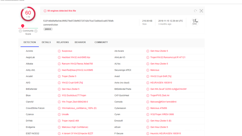Click the community score bar
Image resolution: width=242 pixels, height=136 pixels.
pos(28,28)
